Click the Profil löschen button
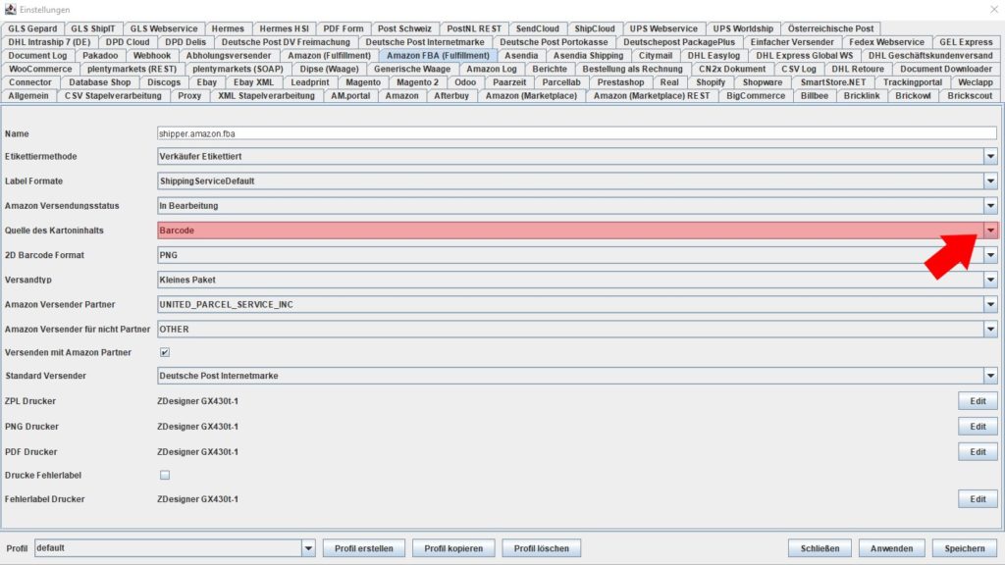This screenshot has height=565, width=1005. point(541,548)
